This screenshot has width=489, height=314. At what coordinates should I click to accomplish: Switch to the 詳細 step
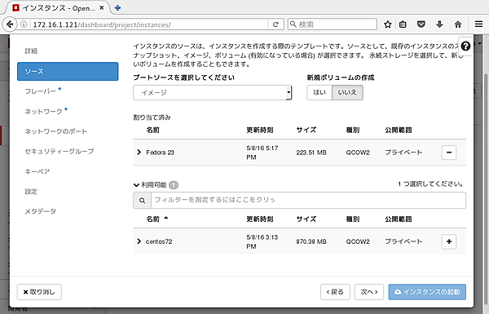pyautogui.click(x=31, y=51)
